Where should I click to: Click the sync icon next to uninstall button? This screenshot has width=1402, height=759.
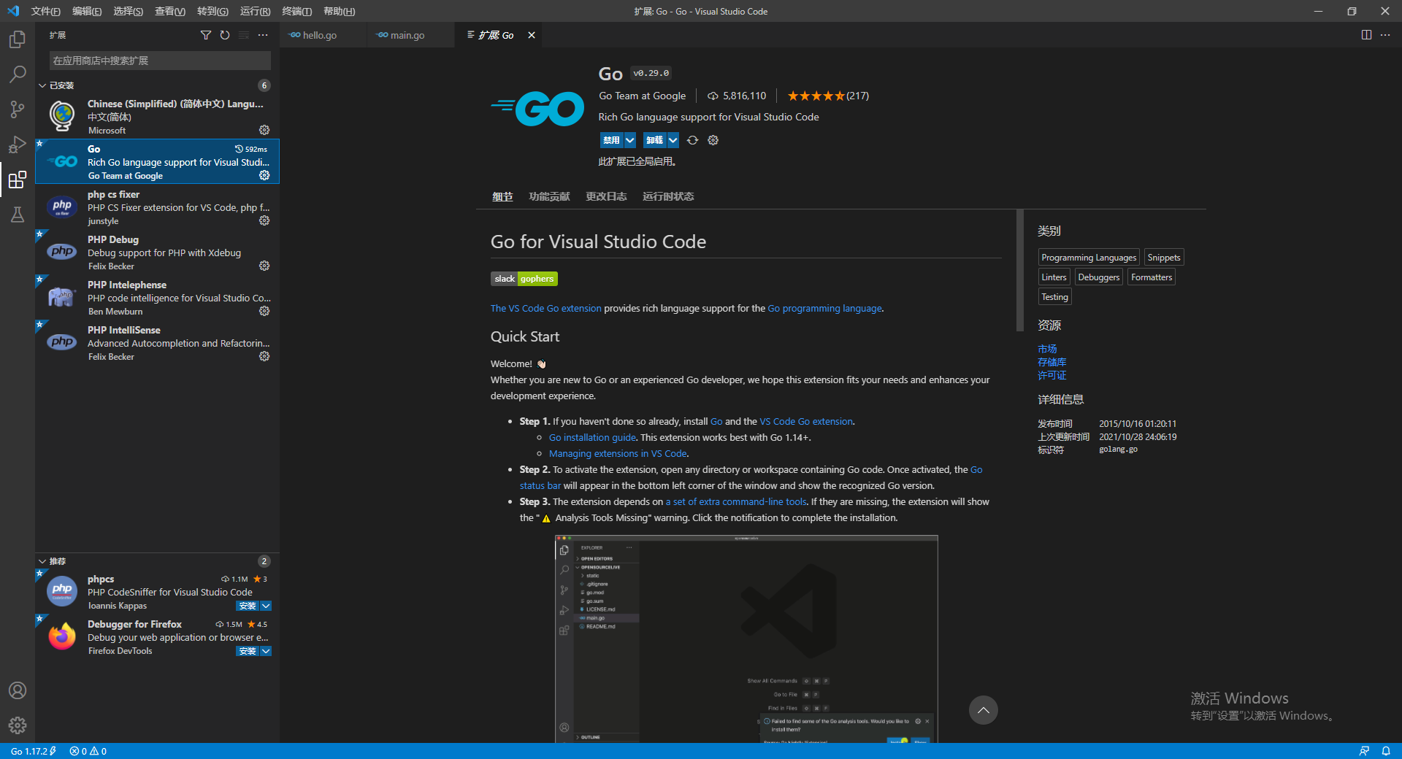[x=692, y=140]
